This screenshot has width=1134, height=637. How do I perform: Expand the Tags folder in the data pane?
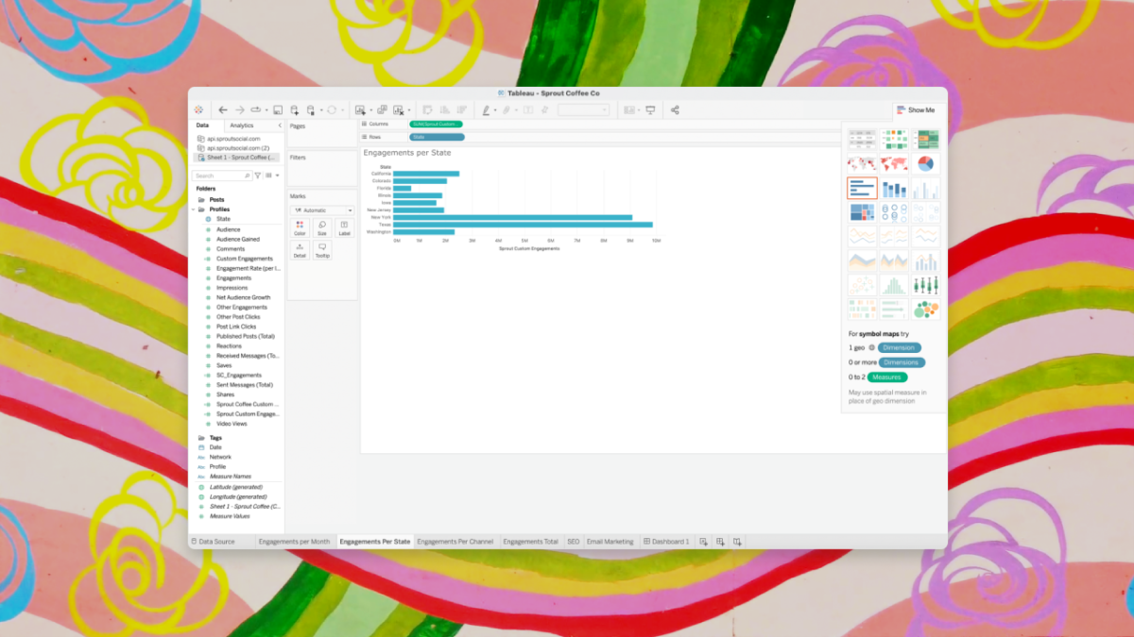[x=201, y=438]
